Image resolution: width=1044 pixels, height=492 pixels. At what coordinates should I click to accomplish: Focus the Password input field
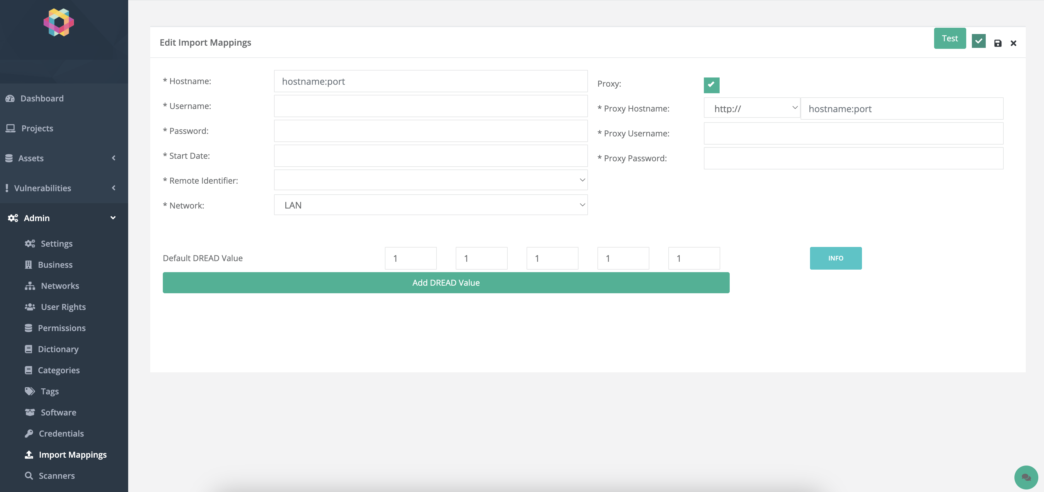pos(431,130)
